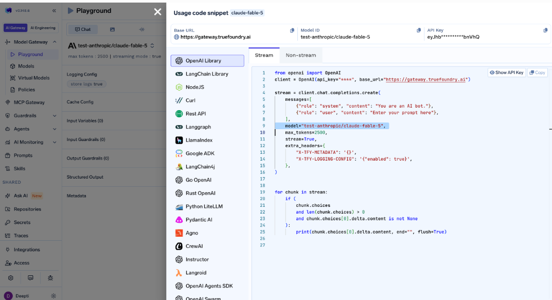
Task: Open settings gear at sidebar bottom
Action: [11, 278]
